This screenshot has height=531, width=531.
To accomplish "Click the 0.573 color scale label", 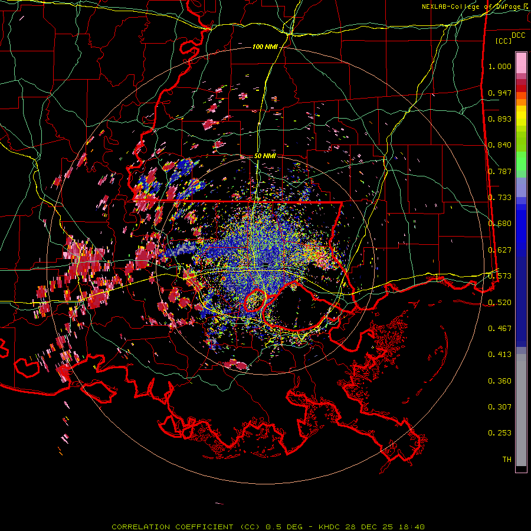I will (500, 276).
